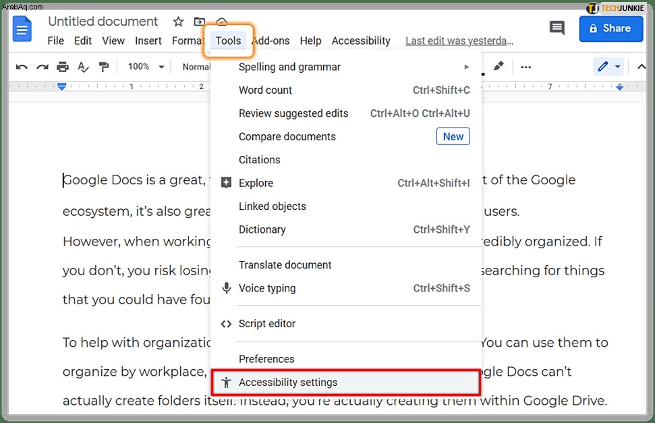Screen dimensions: 655x423
Task: Click the text 'Google Docs is a great'
Action: click(134, 180)
